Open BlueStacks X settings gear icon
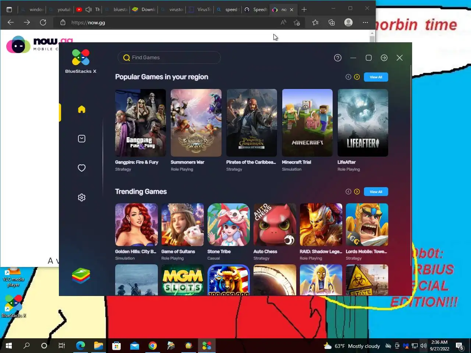This screenshot has height=353, width=471. click(82, 197)
